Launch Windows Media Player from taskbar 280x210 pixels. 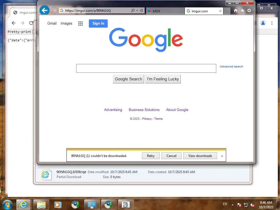[x=58, y=205]
